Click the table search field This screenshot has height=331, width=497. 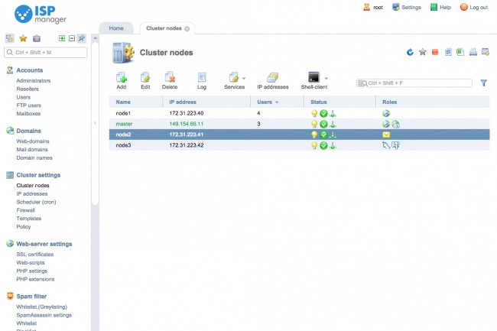click(417, 83)
